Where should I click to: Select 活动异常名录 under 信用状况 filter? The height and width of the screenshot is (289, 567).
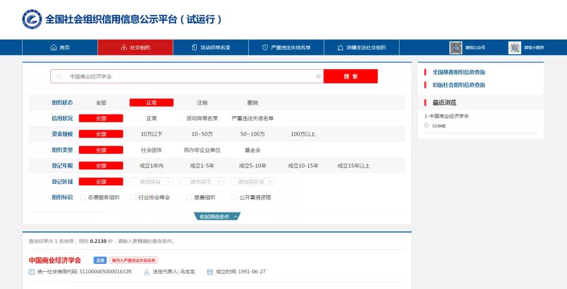coord(202,118)
